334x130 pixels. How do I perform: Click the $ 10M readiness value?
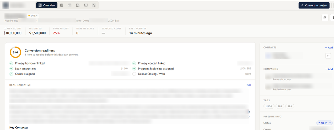point(125,69)
